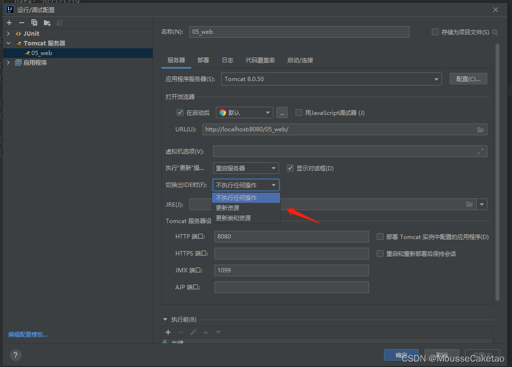Open the JRE dropdown arrow
512x367 pixels.
pyautogui.click(x=482, y=204)
